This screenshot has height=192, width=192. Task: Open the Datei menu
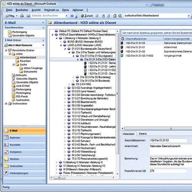pyautogui.click(x=9, y=10)
